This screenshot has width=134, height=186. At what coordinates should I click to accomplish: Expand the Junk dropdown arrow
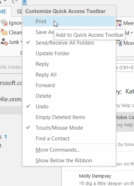pos(21,42)
